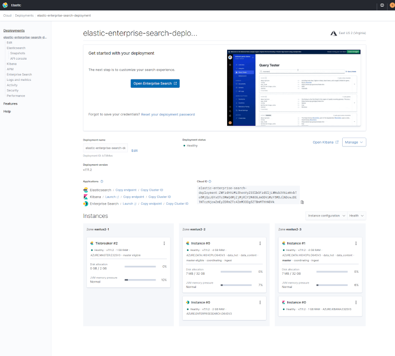Viewport: 395px width, 356px height.
Task: Click the Cloud ID help info icon
Action: pyautogui.click(x=211, y=181)
